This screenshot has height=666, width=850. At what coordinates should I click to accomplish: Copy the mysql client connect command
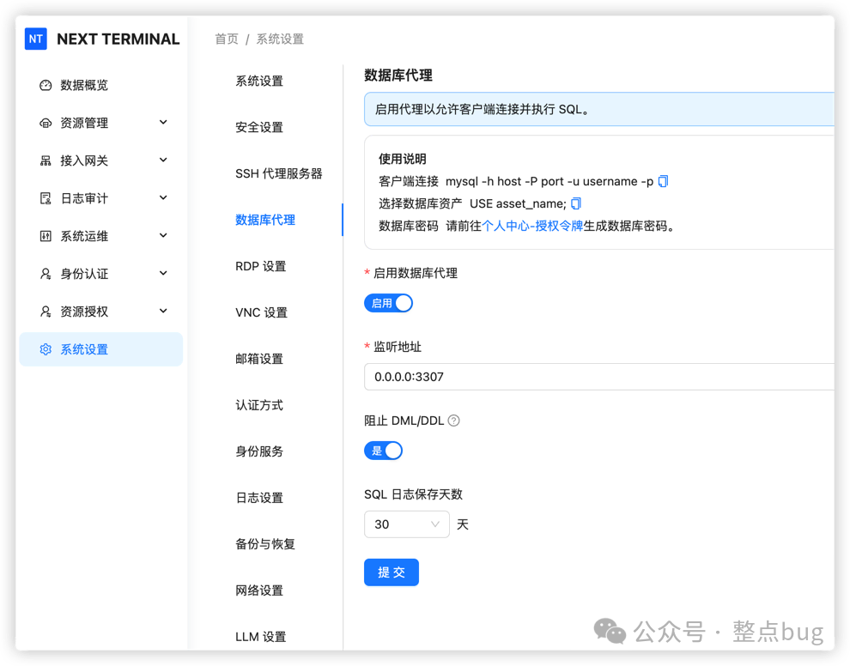tap(661, 180)
